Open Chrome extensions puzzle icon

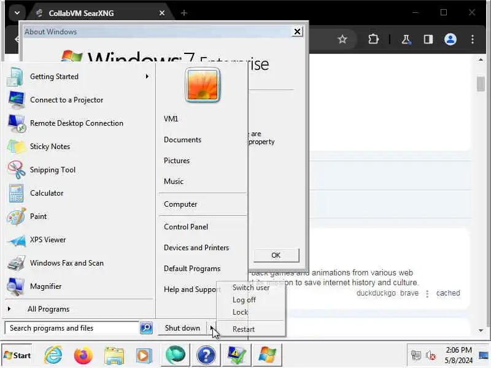click(x=373, y=39)
